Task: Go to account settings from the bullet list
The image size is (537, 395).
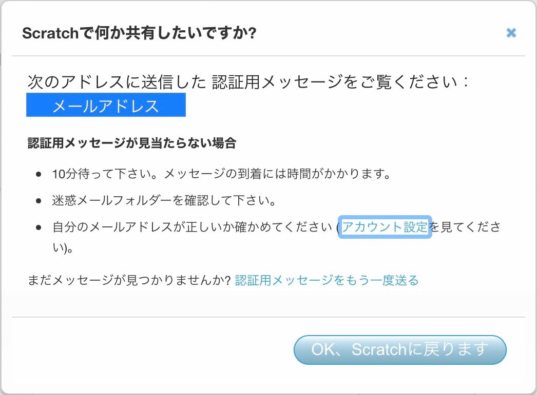Action: 384,226
